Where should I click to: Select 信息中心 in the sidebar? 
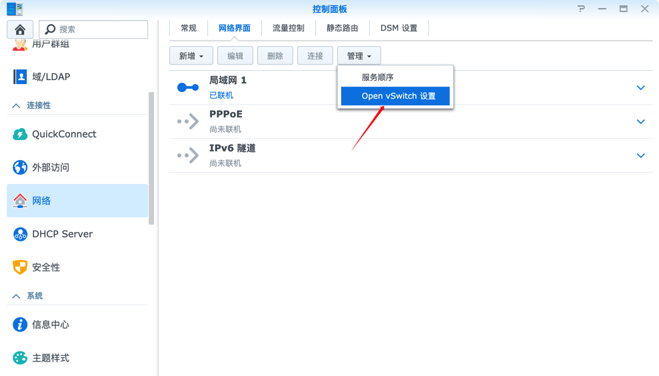(x=77, y=324)
